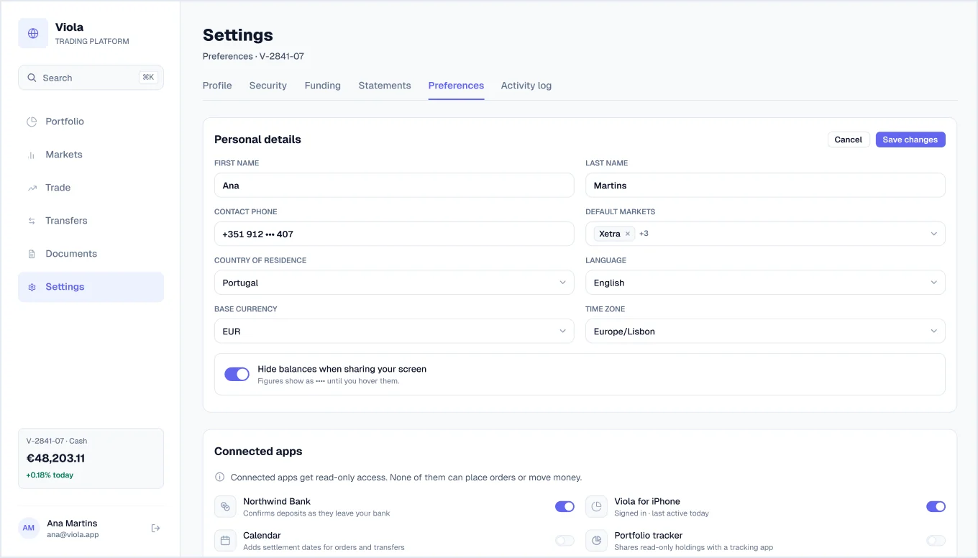Open the Transfers sidebar link

(x=91, y=221)
